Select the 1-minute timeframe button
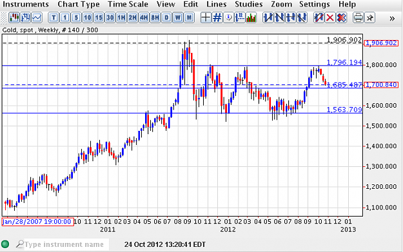 click(x=64, y=18)
